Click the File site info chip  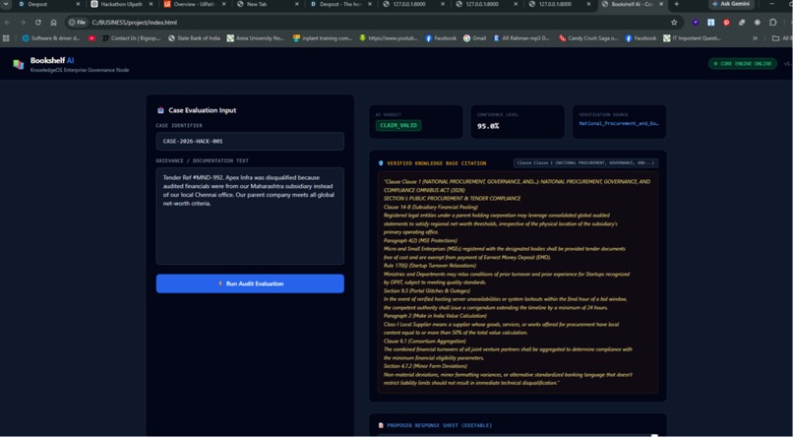coord(77,23)
